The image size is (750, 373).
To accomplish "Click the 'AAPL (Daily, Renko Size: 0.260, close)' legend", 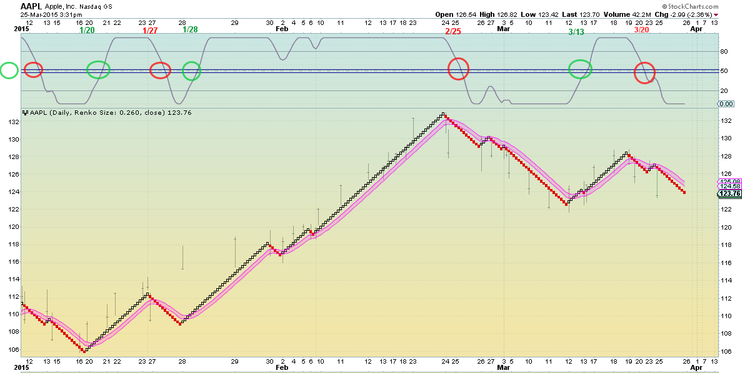I will pos(97,113).
